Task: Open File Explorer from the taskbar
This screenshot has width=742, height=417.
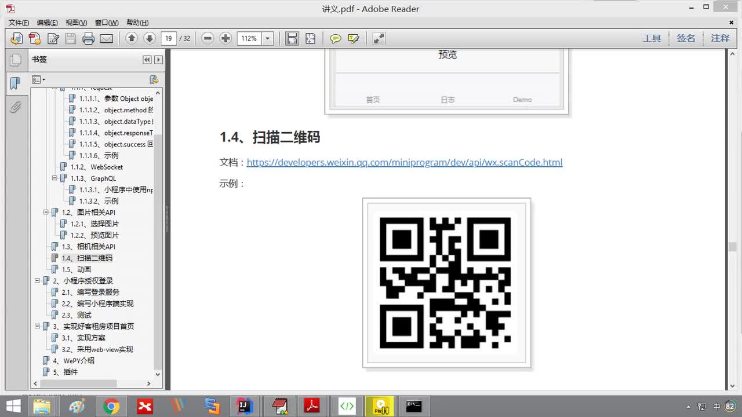Action: coord(42,407)
